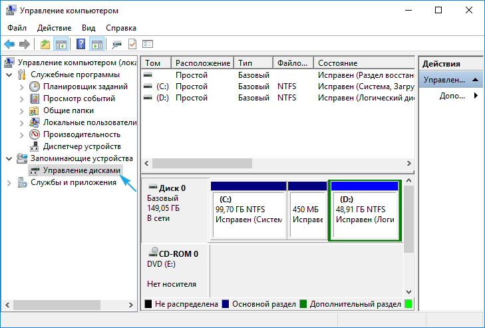485x328 pixels.
Task: Select Управление дисками in the tree
Action: [82, 171]
